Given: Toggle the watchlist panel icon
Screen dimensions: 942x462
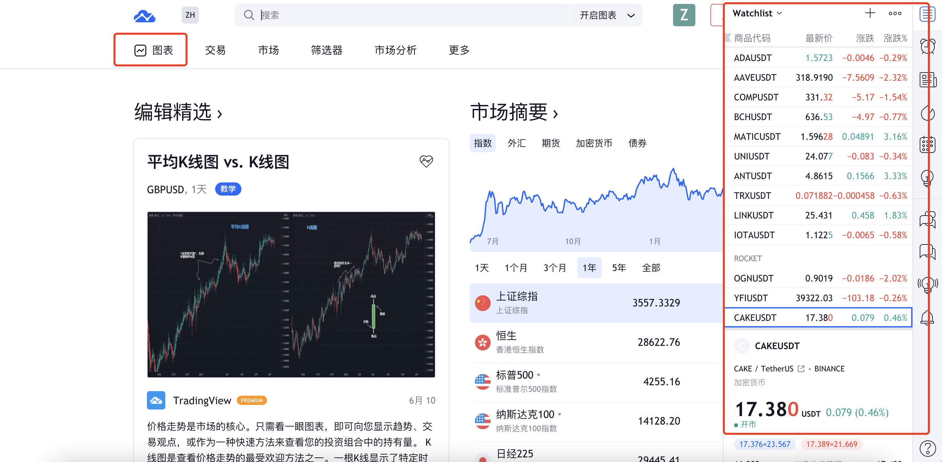Looking at the screenshot, I should click(927, 15).
